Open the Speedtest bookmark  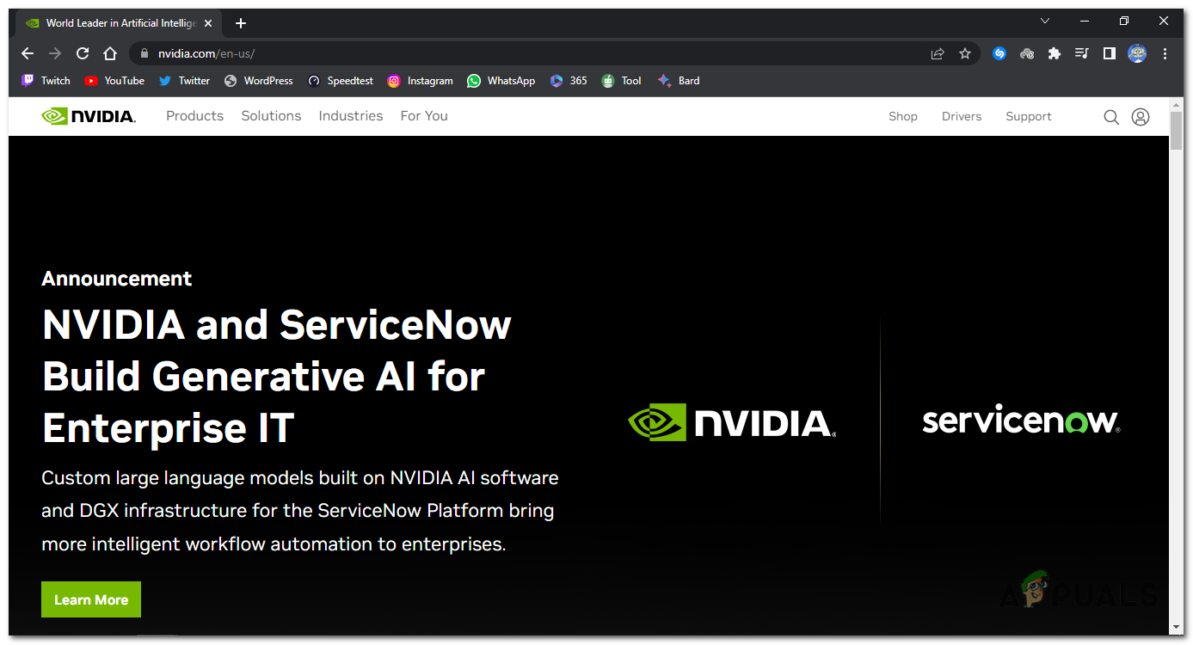(339, 80)
